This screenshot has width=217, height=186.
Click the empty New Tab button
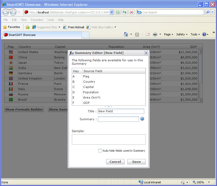click(85, 35)
